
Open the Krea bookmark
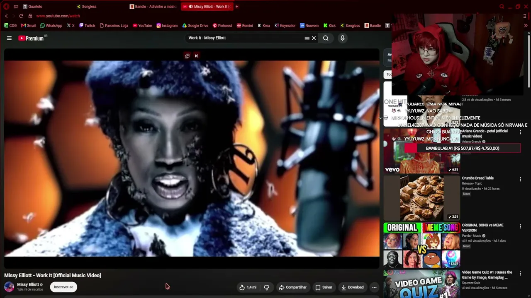point(263,26)
